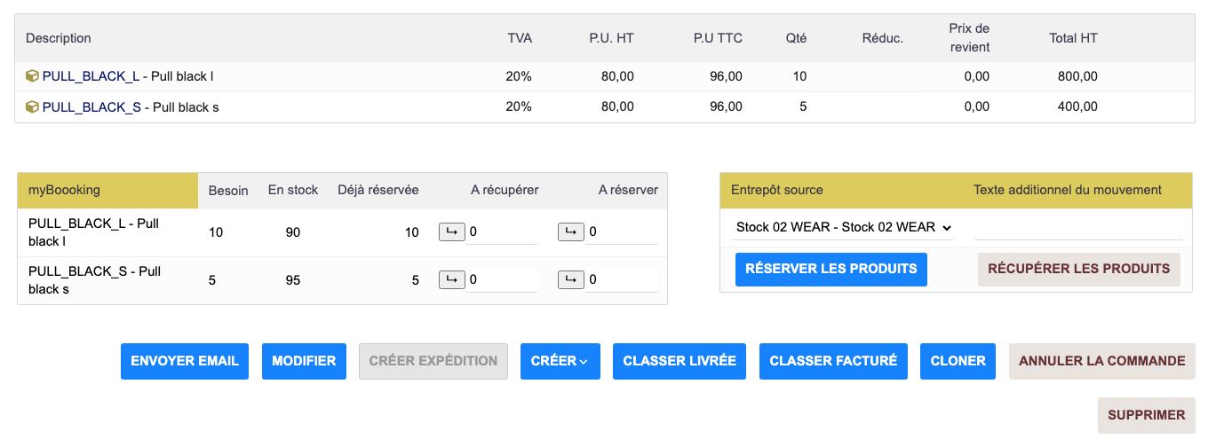Click fill arrow for PULL_BLACK_S 'A réserver'
The image size is (1208, 447).
571,280
